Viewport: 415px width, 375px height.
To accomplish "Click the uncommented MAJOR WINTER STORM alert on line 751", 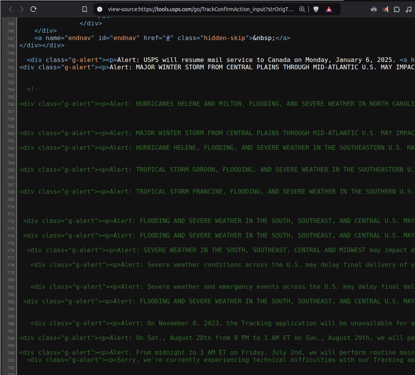I will (217, 67).
